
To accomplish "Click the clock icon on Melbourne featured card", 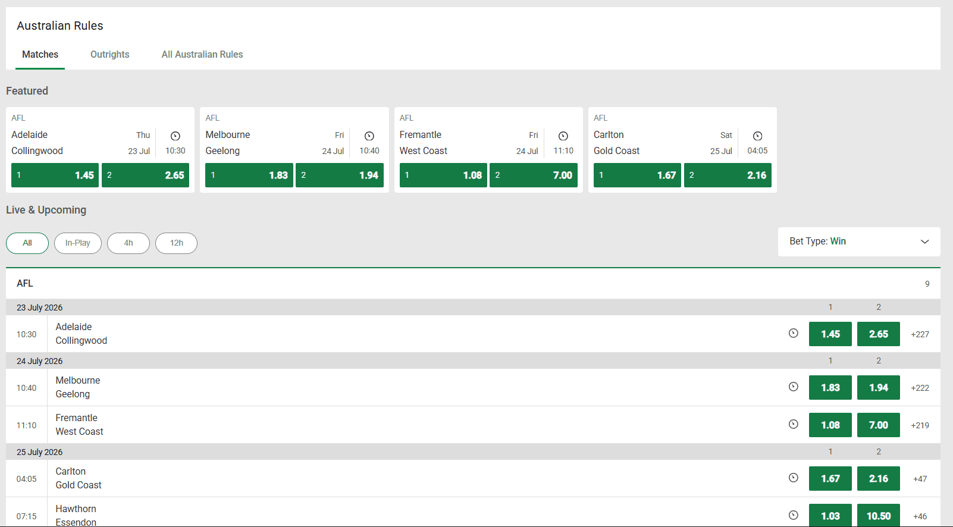I will click(369, 136).
